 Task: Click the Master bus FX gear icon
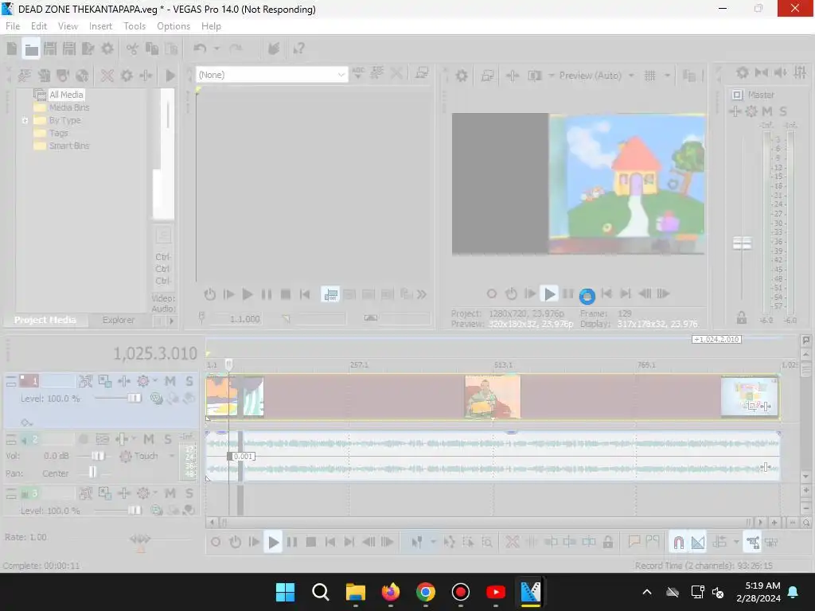click(751, 111)
